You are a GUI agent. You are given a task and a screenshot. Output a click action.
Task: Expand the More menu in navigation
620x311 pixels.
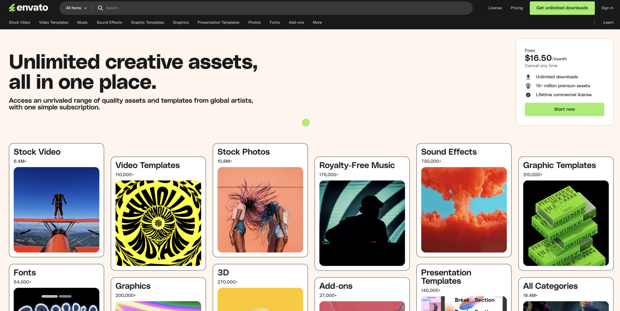[317, 23]
